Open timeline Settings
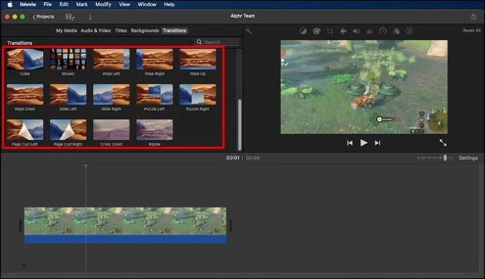This screenshot has width=485, height=279. tap(468, 157)
